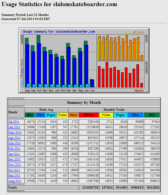Go to the Apr 2014 statistics link

point(14,138)
